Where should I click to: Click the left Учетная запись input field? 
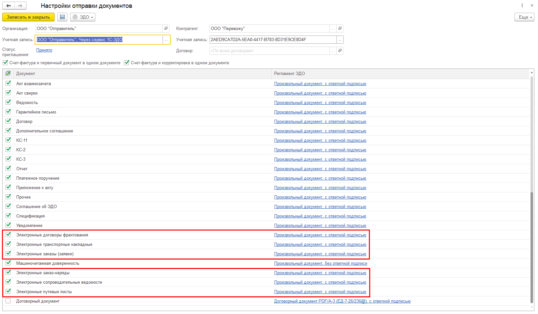pyautogui.click(x=99, y=39)
